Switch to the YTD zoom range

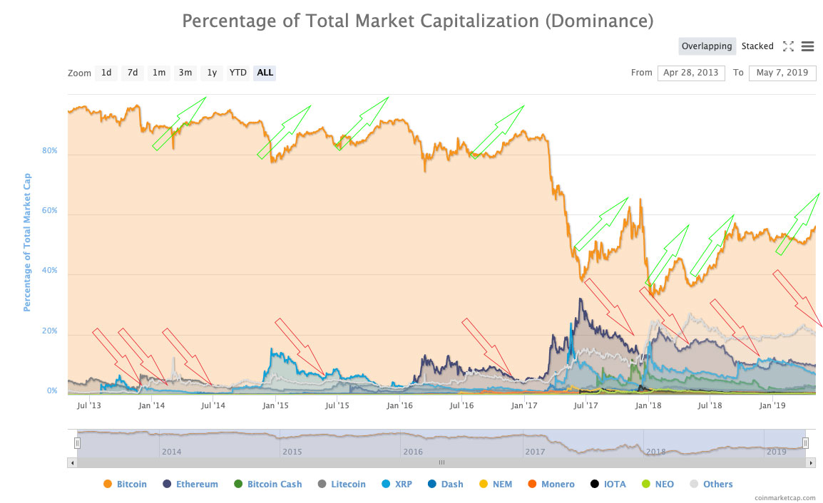(x=237, y=73)
